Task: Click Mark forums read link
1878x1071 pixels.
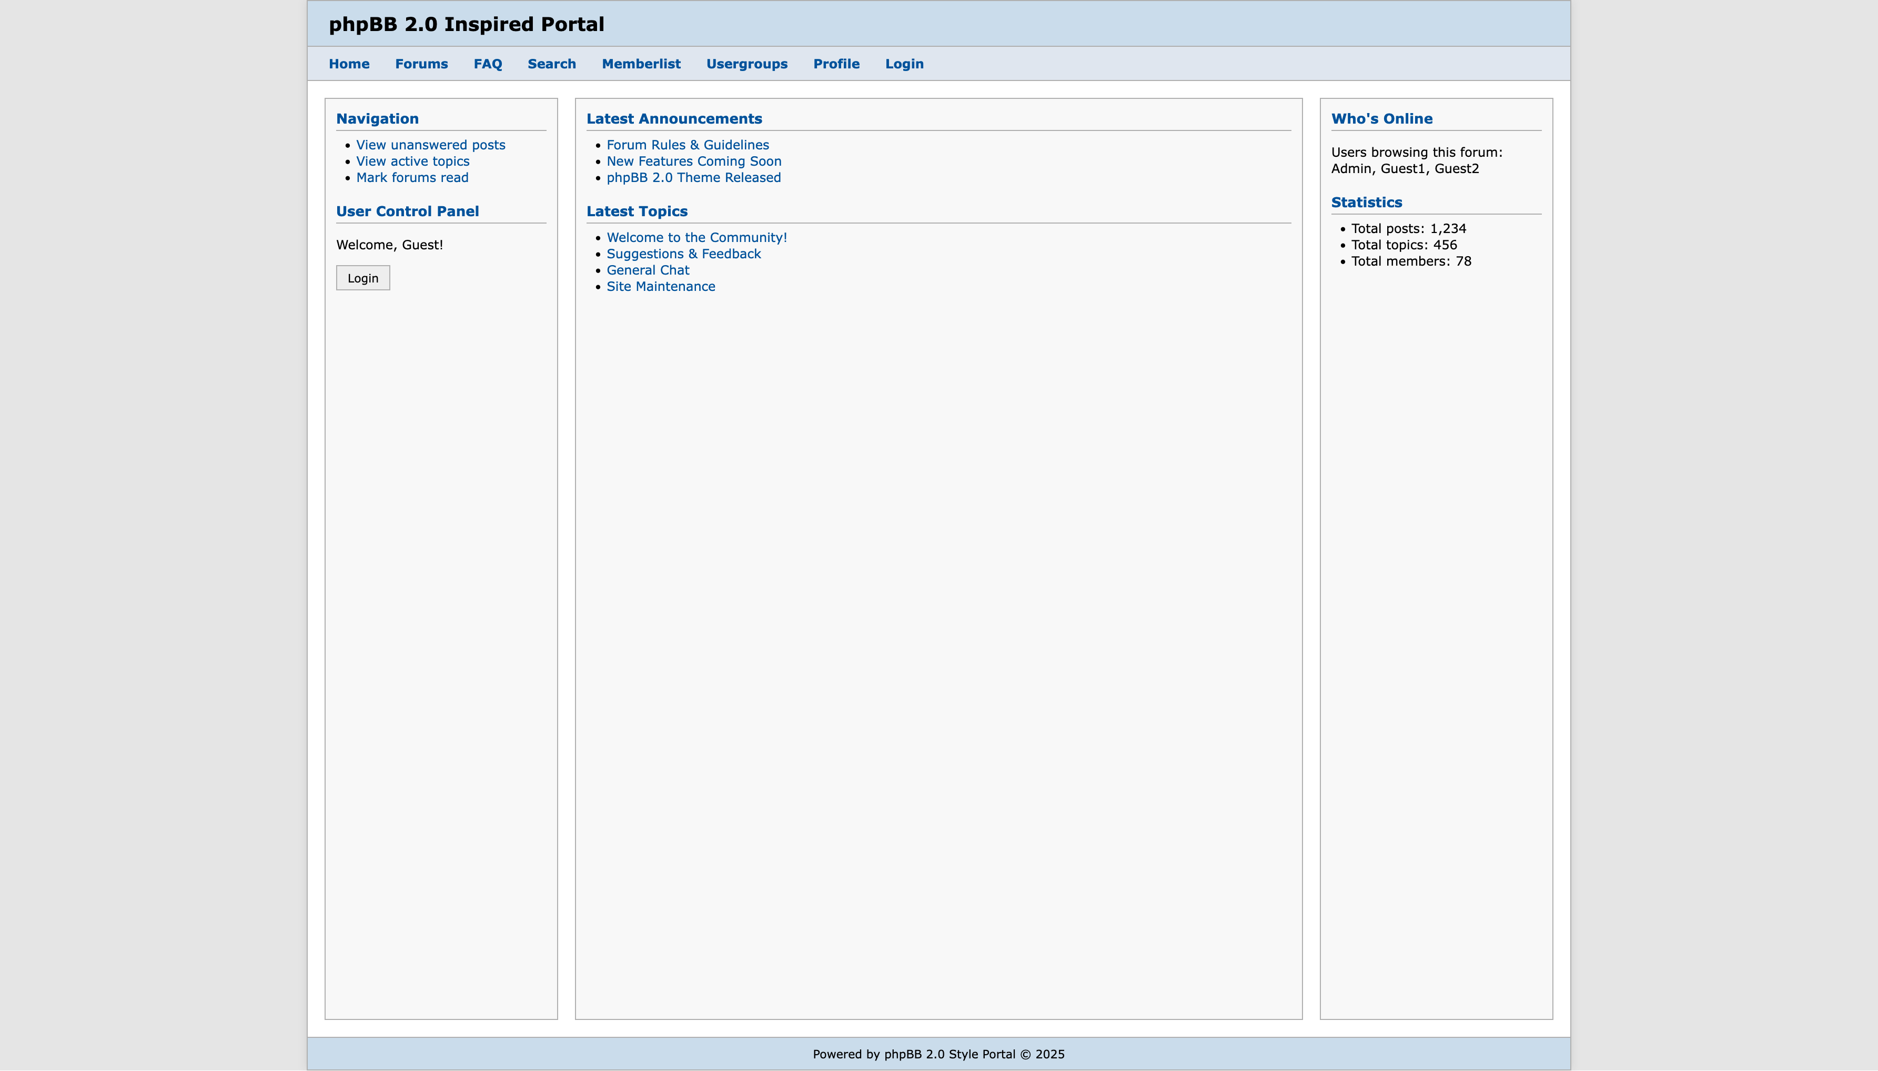Action: (412, 177)
